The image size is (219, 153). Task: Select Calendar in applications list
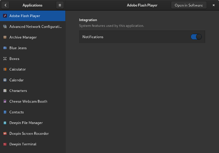point(33,80)
